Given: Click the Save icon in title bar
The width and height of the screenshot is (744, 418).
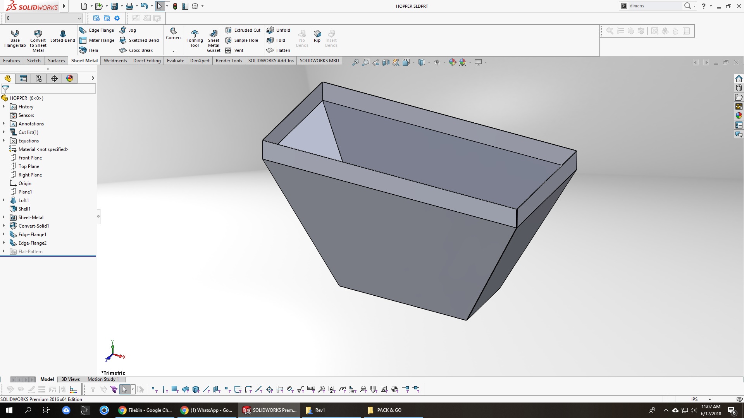Looking at the screenshot, I should click(x=114, y=6).
